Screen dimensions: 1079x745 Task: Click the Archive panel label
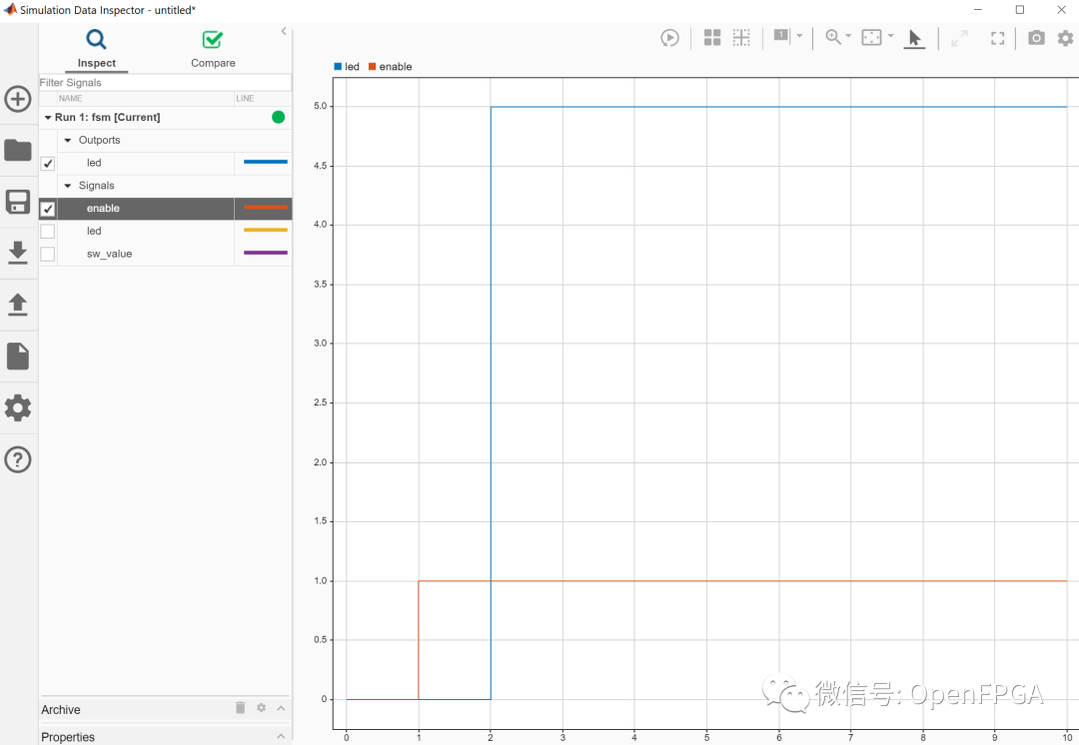pyautogui.click(x=61, y=709)
